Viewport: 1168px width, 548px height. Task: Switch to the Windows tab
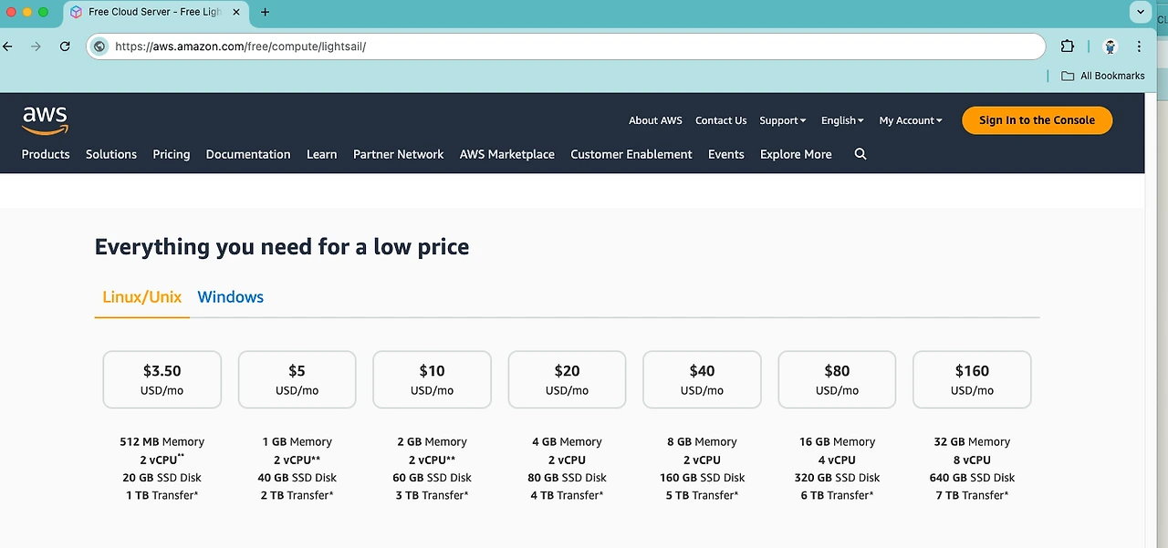coord(230,297)
